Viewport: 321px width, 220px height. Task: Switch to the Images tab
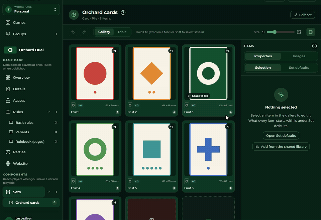pos(299,56)
